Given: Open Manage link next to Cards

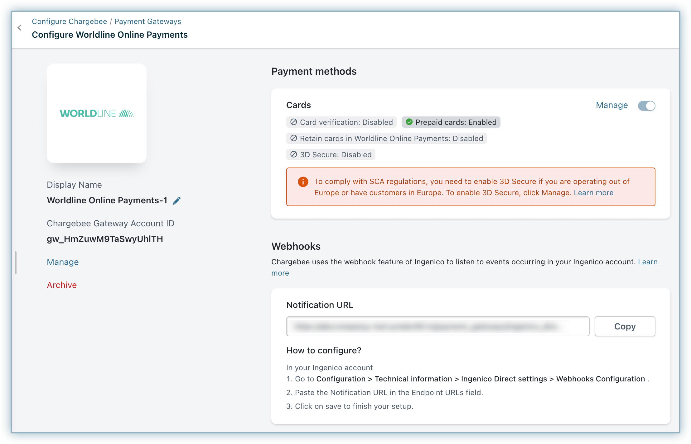Looking at the screenshot, I should [x=611, y=105].
